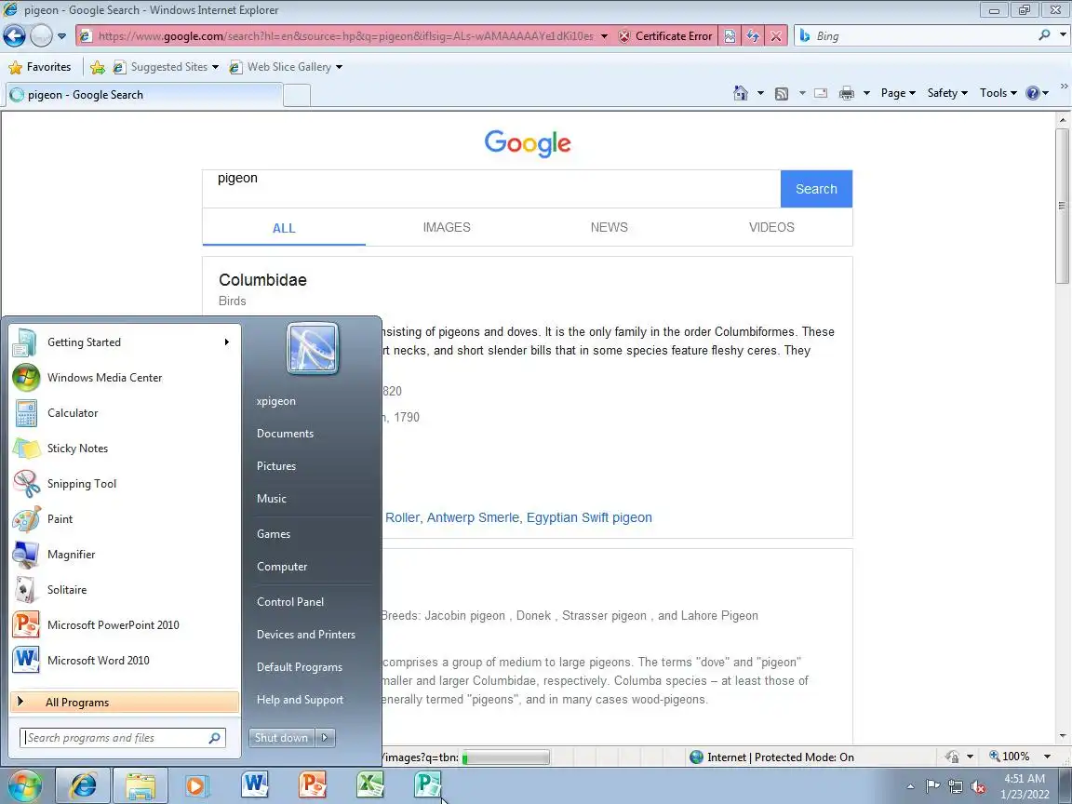
Task: Launch Calculator from Start menu
Action: (x=123, y=413)
